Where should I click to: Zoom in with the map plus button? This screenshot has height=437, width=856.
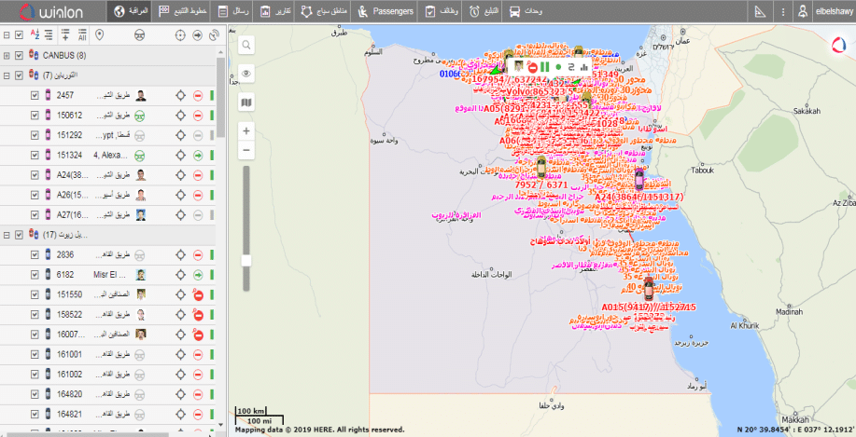(246, 130)
